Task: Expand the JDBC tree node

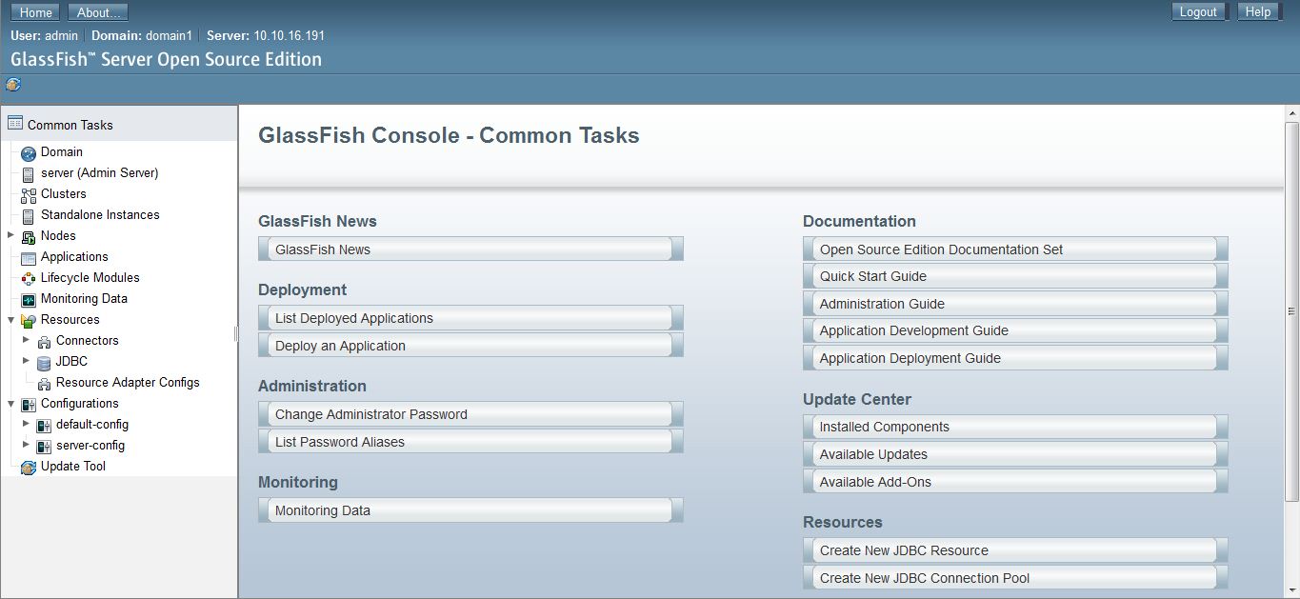Action: pos(26,360)
